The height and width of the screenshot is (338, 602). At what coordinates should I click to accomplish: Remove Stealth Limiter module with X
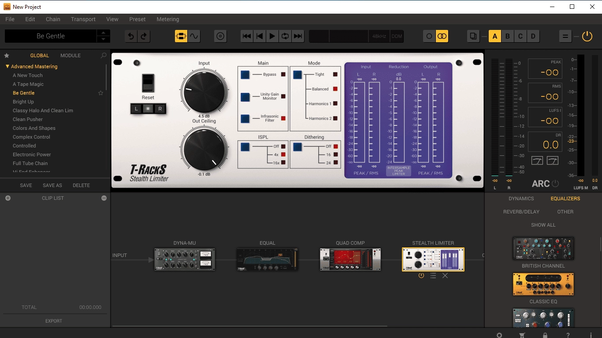pyautogui.click(x=445, y=276)
